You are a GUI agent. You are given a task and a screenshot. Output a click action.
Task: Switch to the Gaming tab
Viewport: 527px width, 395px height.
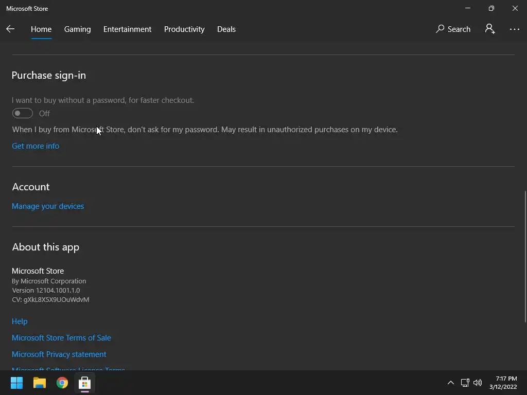[77, 29]
